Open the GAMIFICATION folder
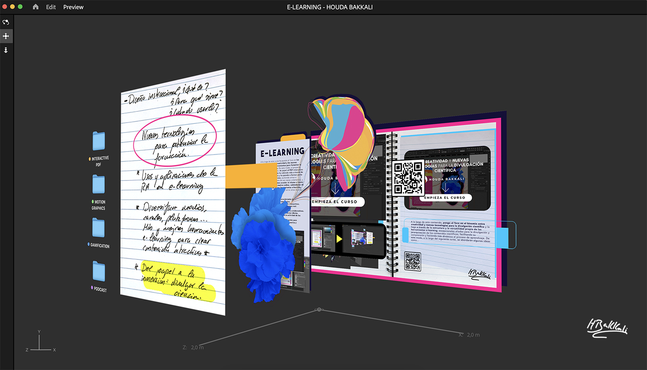This screenshot has height=370, width=647. 99,228
